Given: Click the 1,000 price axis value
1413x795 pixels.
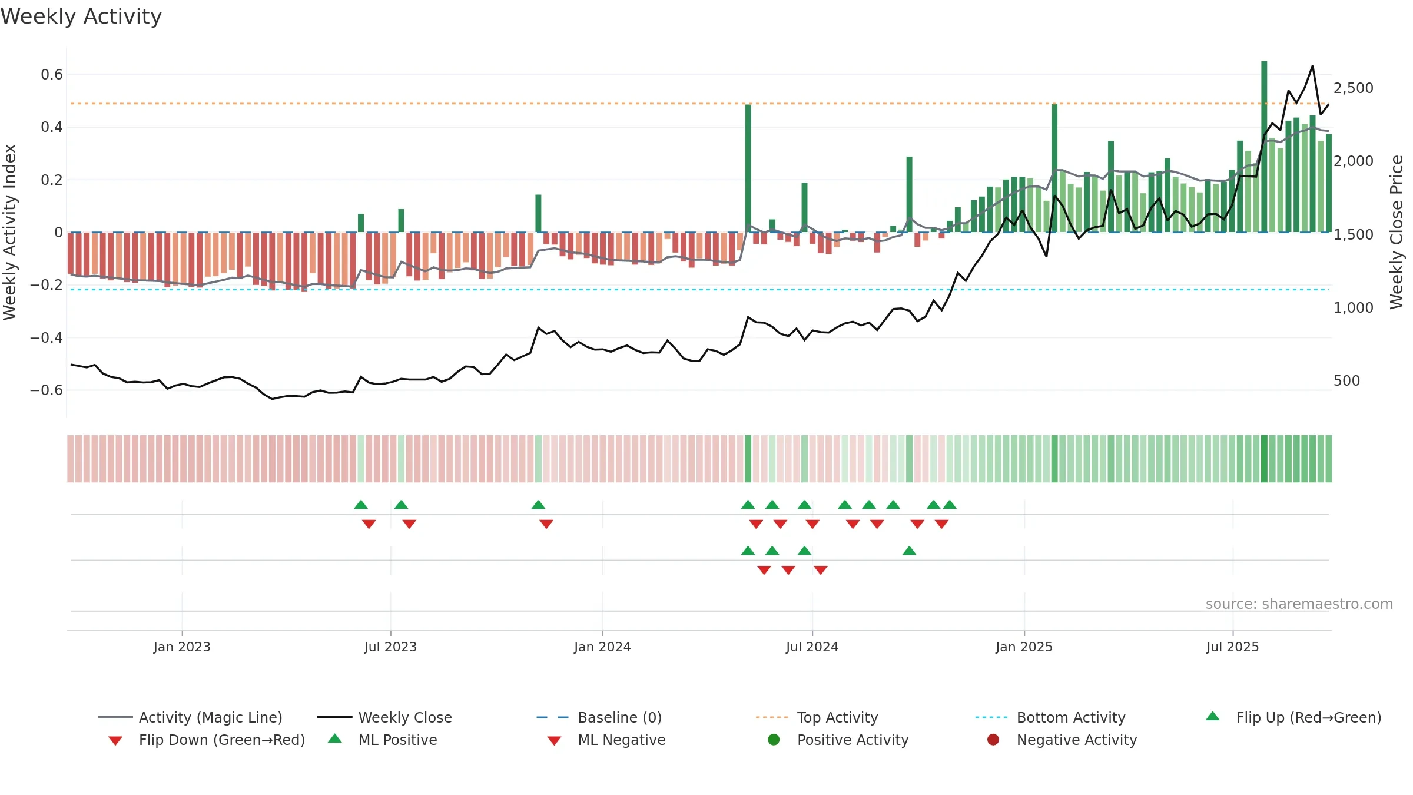Looking at the screenshot, I should point(1353,307).
